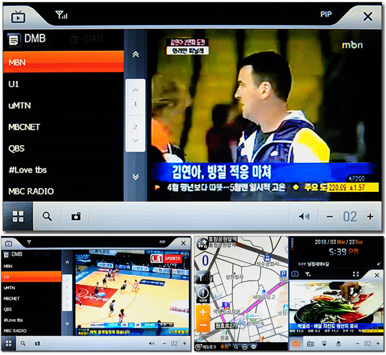Choose QBS on small U1 Sports screen
Viewport: 386px width, 355px height.
pyautogui.click(x=32, y=309)
